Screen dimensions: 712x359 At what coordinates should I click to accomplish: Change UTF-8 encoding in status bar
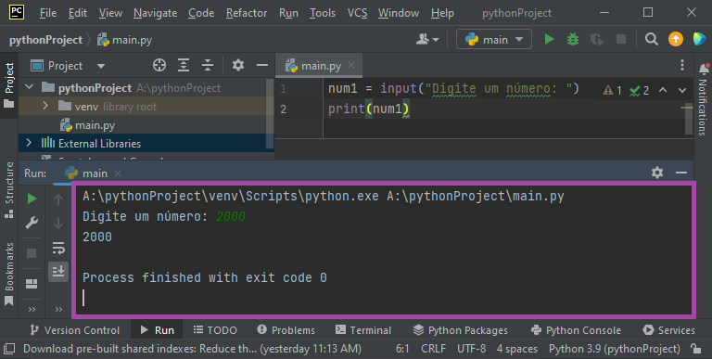pyautogui.click(x=471, y=349)
